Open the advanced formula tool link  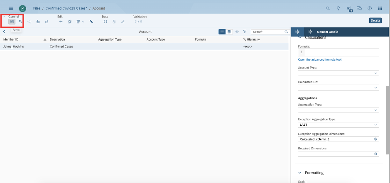(320, 60)
